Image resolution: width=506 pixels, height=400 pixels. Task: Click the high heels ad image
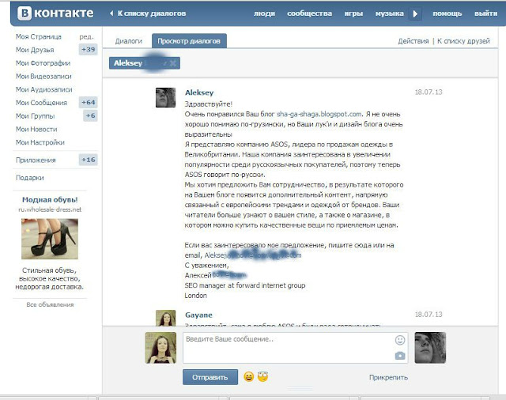(50, 239)
